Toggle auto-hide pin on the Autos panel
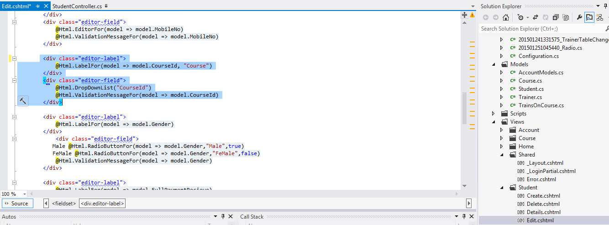The width and height of the screenshot is (609, 225). [223, 217]
